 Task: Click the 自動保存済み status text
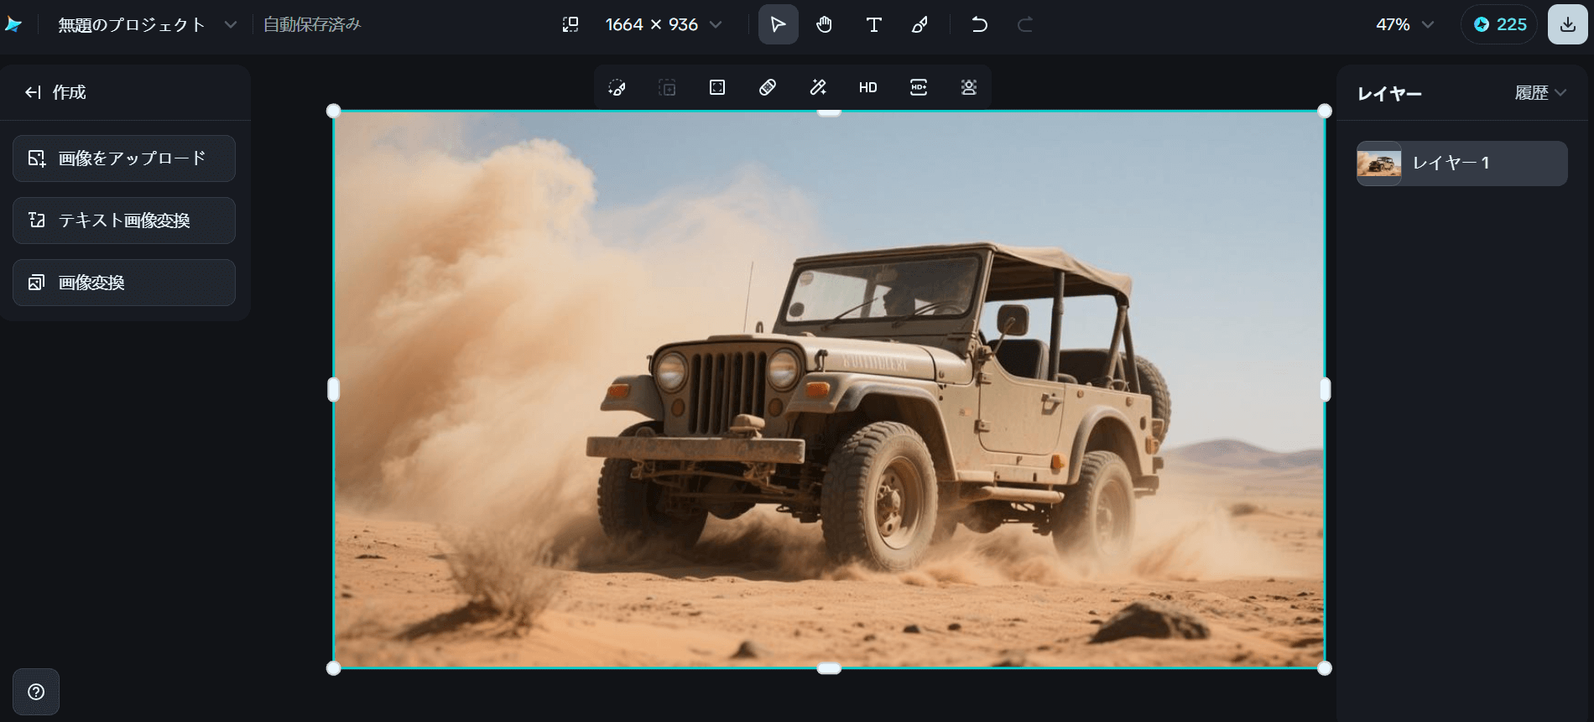pyautogui.click(x=312, y=24)
